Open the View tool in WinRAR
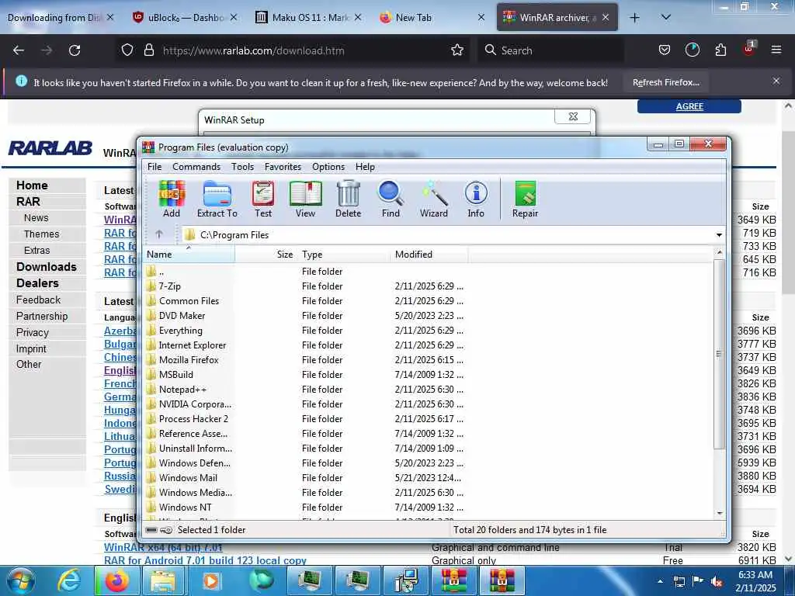Screen dimensions: 795x596 click(x=305, y=199)
